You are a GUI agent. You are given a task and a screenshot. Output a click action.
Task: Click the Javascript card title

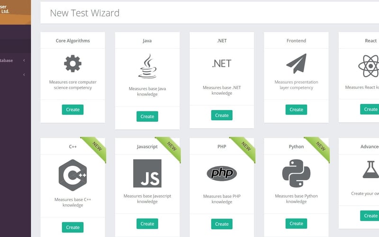pos(147,146)
